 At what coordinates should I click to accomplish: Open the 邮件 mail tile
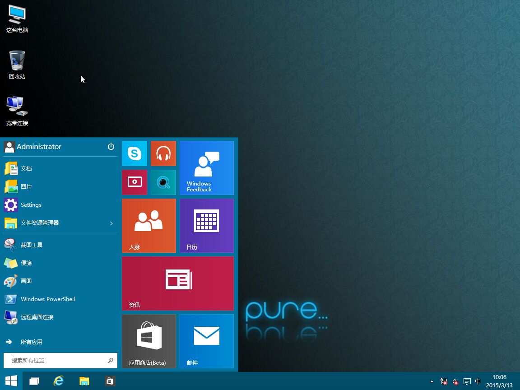206,341
